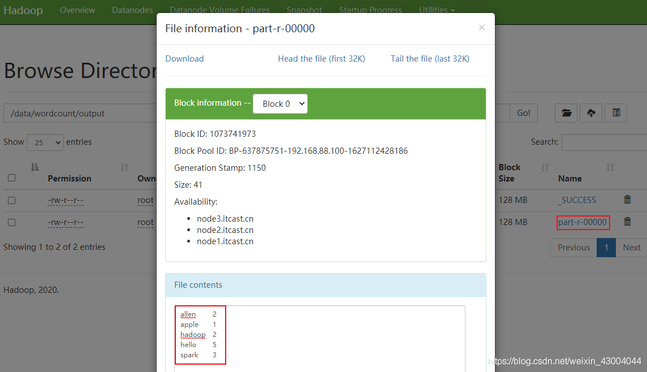This screenshot has width=647, height=372.
Task: Sort using the first column sort icon
Action: click(x=34, y=167)
